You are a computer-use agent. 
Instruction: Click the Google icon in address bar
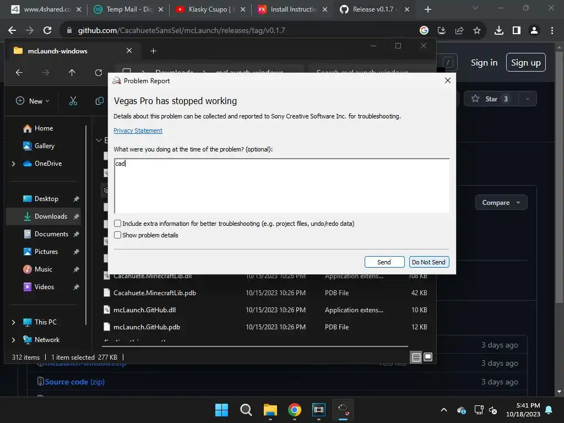click(424, 31)
